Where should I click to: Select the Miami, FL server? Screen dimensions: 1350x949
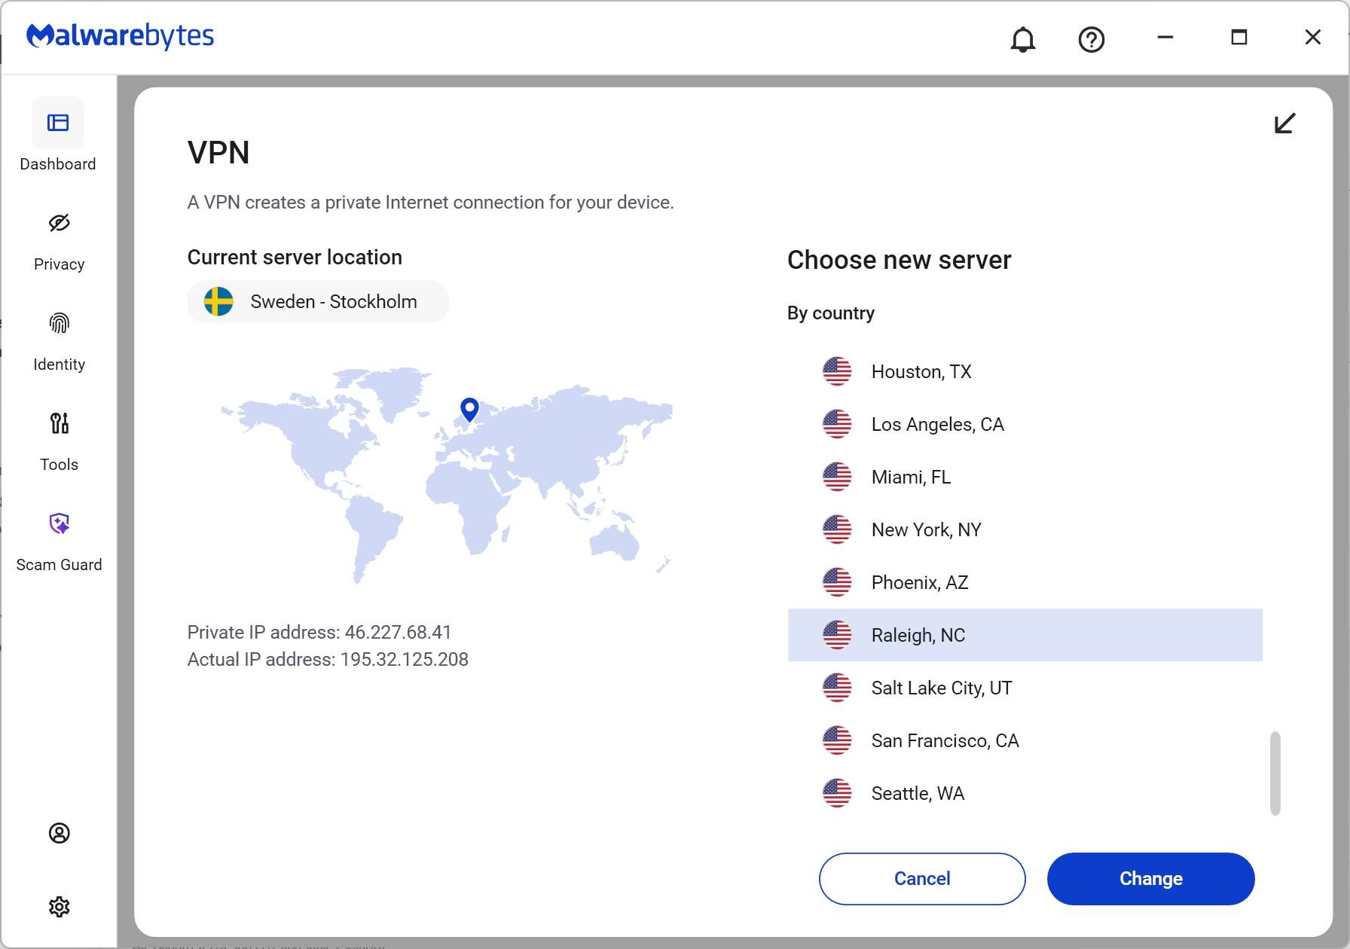1025,477
